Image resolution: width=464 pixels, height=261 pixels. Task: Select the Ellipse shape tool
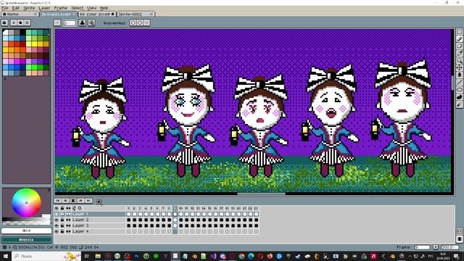click(x=459, y=89)
